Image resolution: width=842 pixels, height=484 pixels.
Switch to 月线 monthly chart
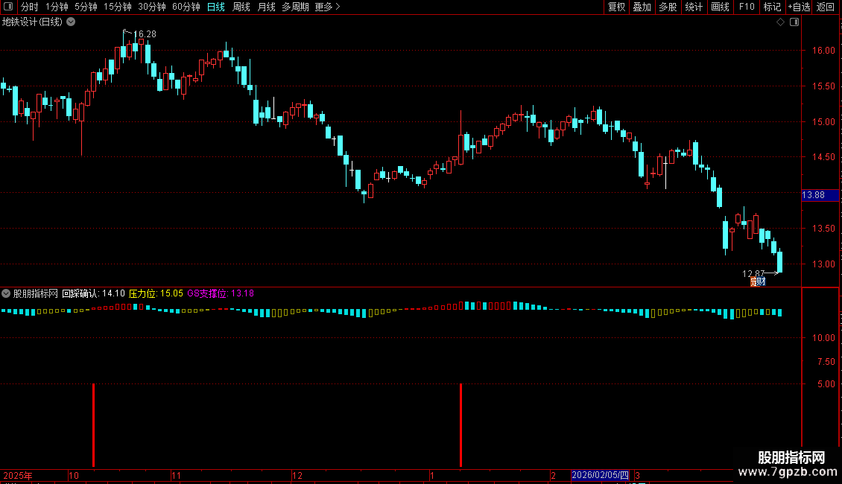266,7
